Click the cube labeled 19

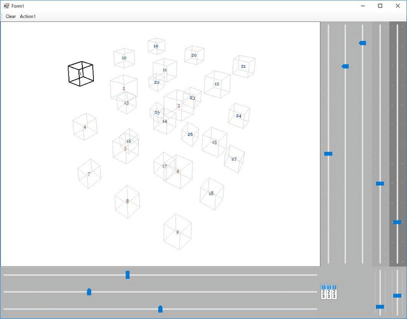pos(156,46)
